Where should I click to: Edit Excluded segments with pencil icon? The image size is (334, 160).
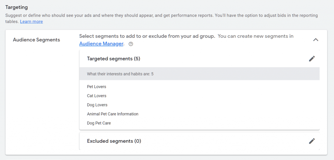pyautogui.click(x=312, y=141)
